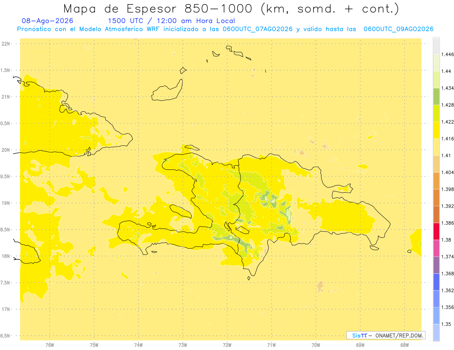Click the legend value '1.422'

pos(447,122)
